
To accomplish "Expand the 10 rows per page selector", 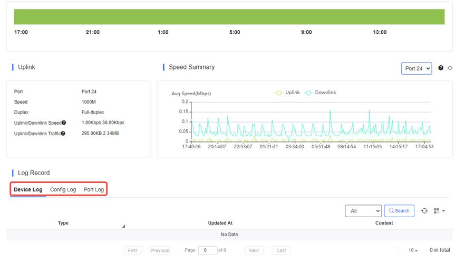I will pyautogui.click(x=413, y=250).
